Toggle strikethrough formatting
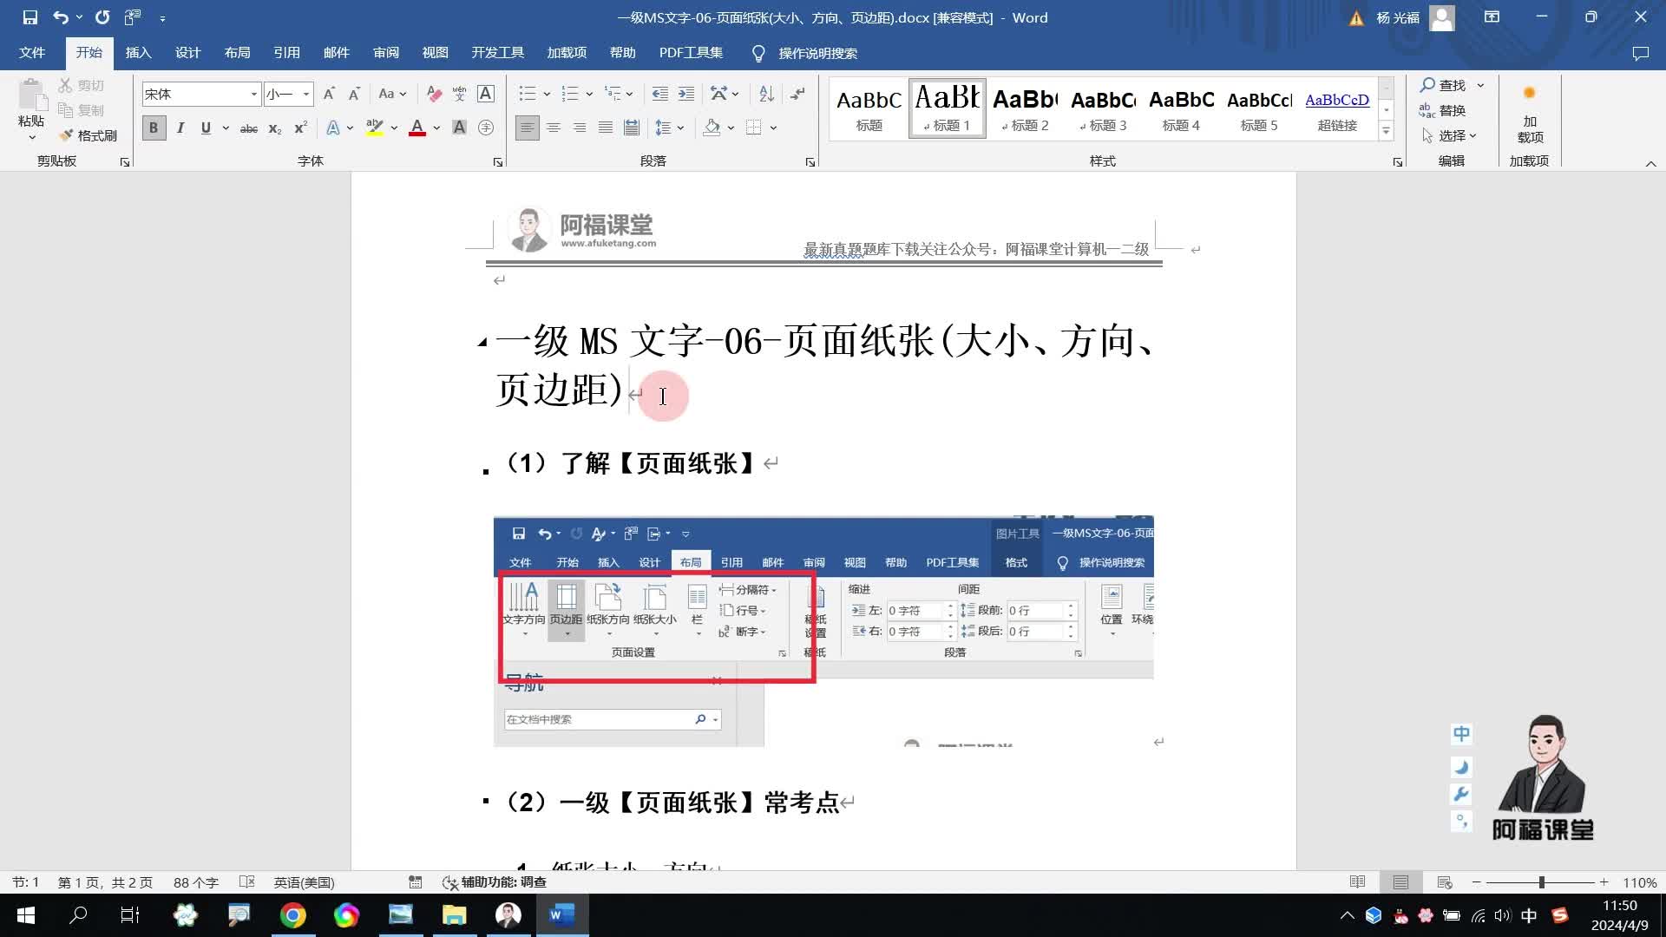 click(x=249, y=128)
